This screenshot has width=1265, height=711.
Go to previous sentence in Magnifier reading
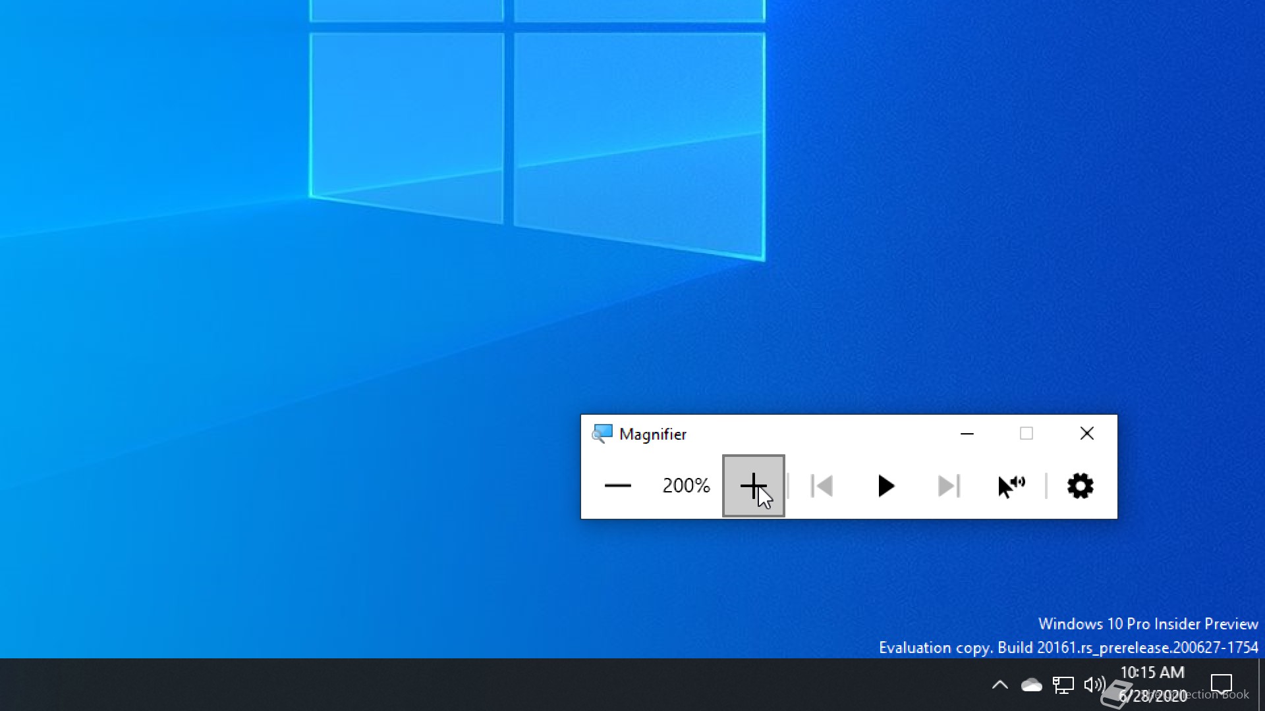(822, 486)
